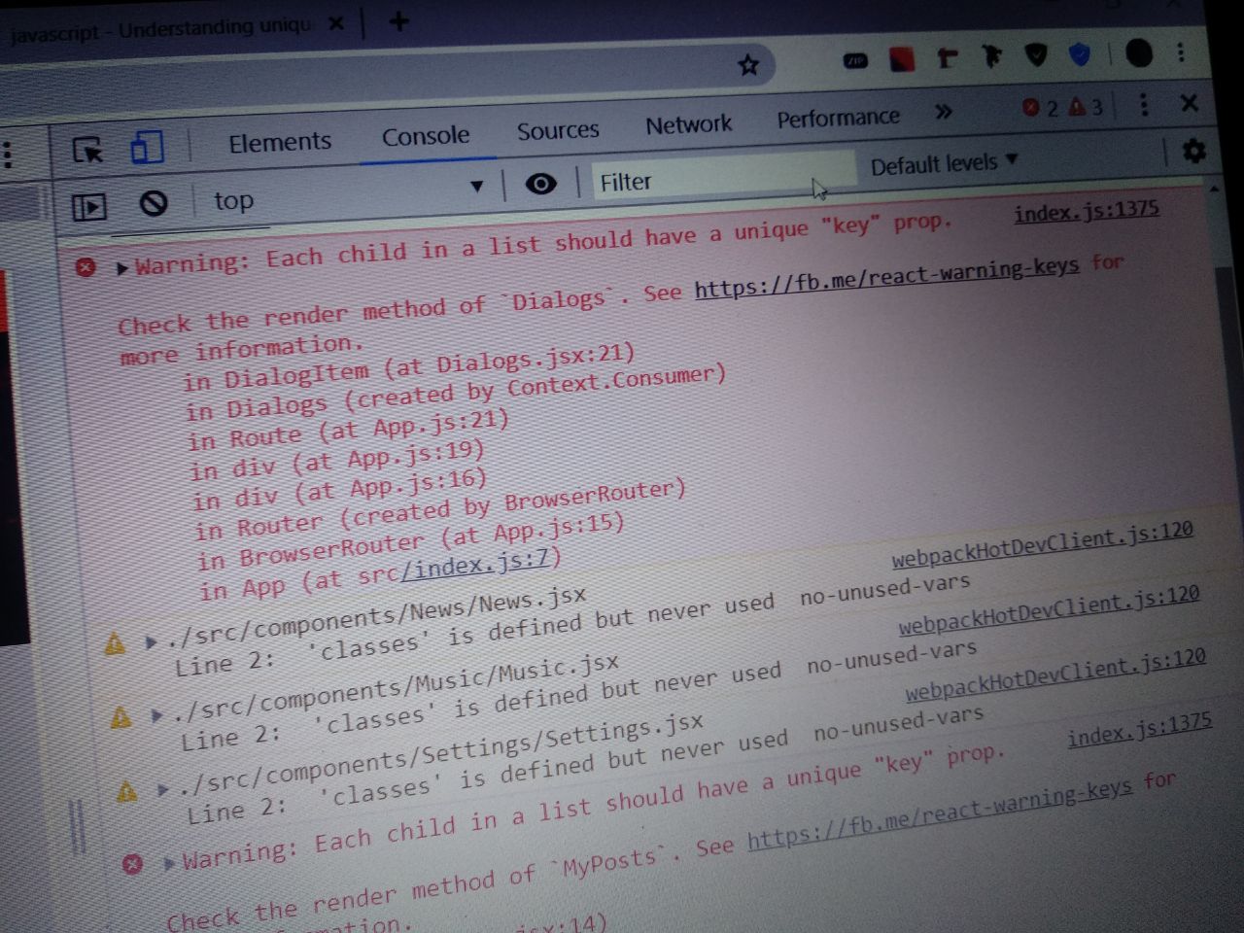Click the red error icon beside Dialogs warning
This screenshot has height=933, width=1244.
click(86, 266)
